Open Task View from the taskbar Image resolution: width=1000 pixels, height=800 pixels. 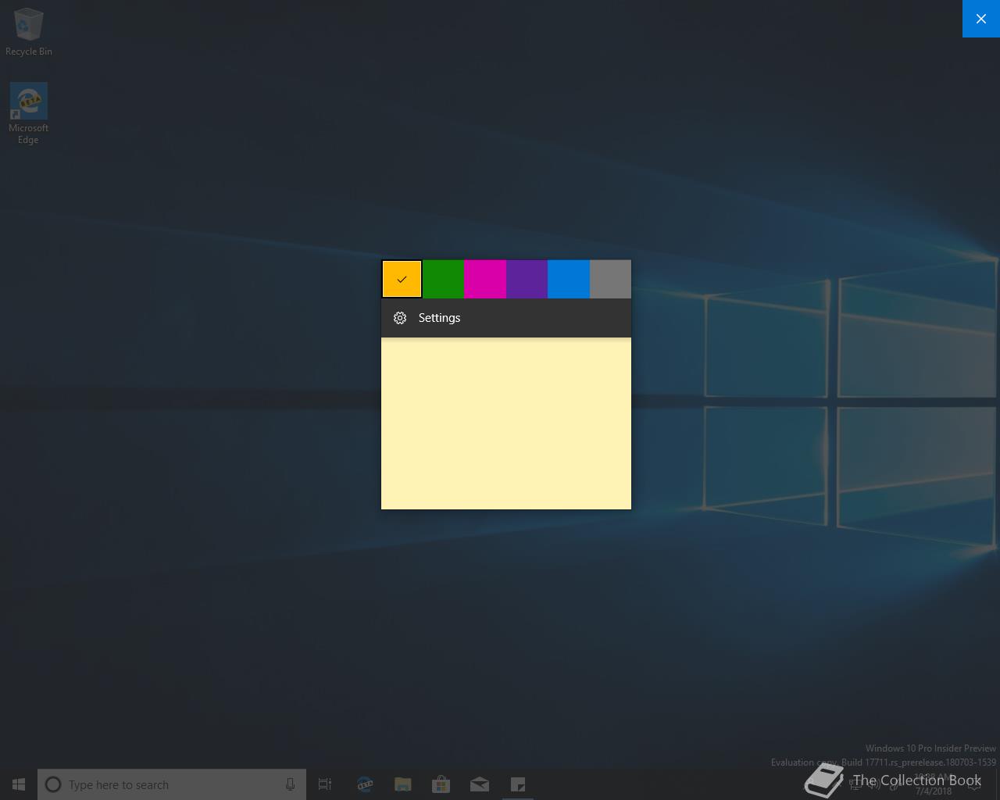pos(325,784)
